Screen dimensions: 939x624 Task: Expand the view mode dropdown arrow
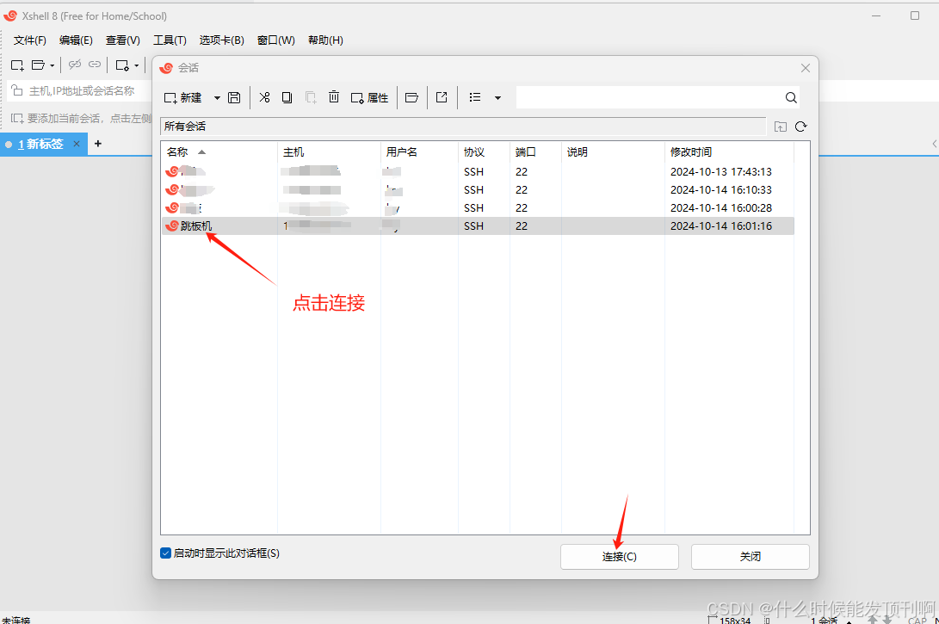(497, 97)
